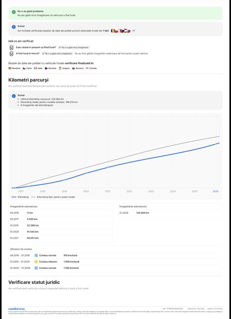This screenshot has height=319, width=231.
Task: Click the 'Nu s-a găsit nicio înregistrare' badge for past theft
Action: (x=57, y=53)
